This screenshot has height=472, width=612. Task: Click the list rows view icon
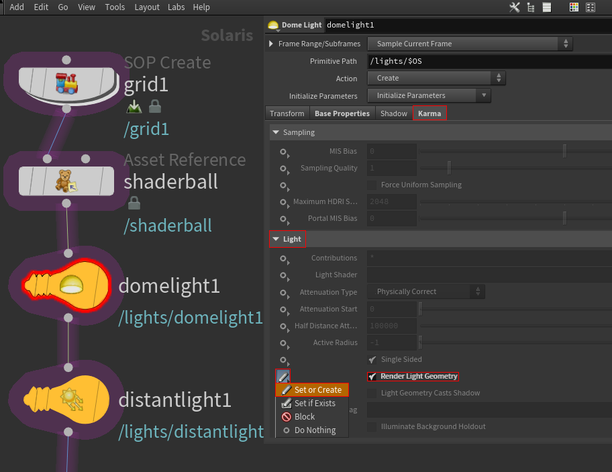547,7
